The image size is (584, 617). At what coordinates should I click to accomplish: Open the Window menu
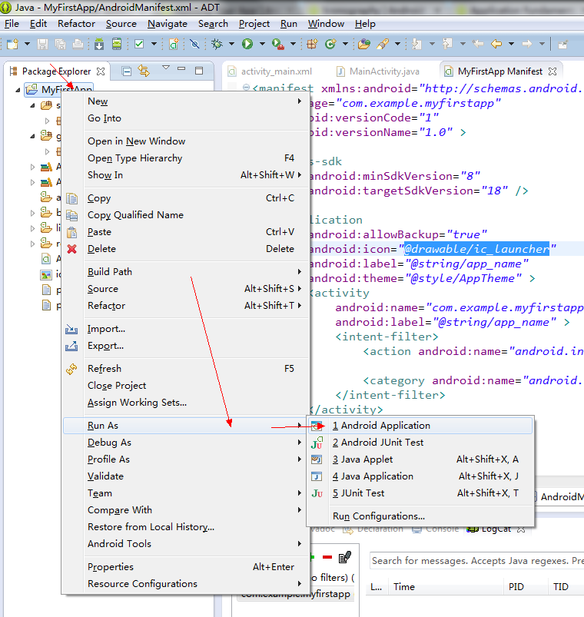[326, 24]
